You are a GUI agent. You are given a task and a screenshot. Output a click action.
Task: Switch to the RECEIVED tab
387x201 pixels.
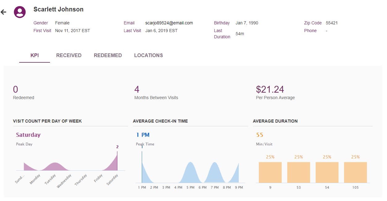click(69, 55)
